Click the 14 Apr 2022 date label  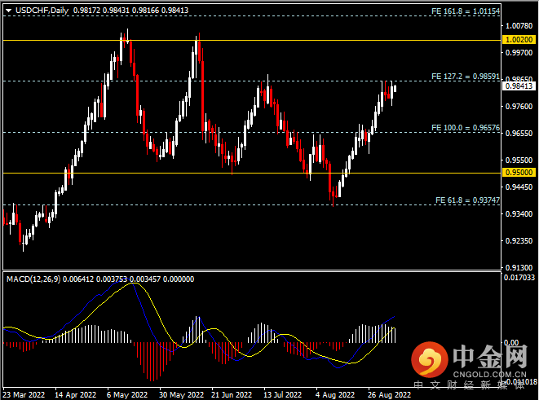[75, 395]
